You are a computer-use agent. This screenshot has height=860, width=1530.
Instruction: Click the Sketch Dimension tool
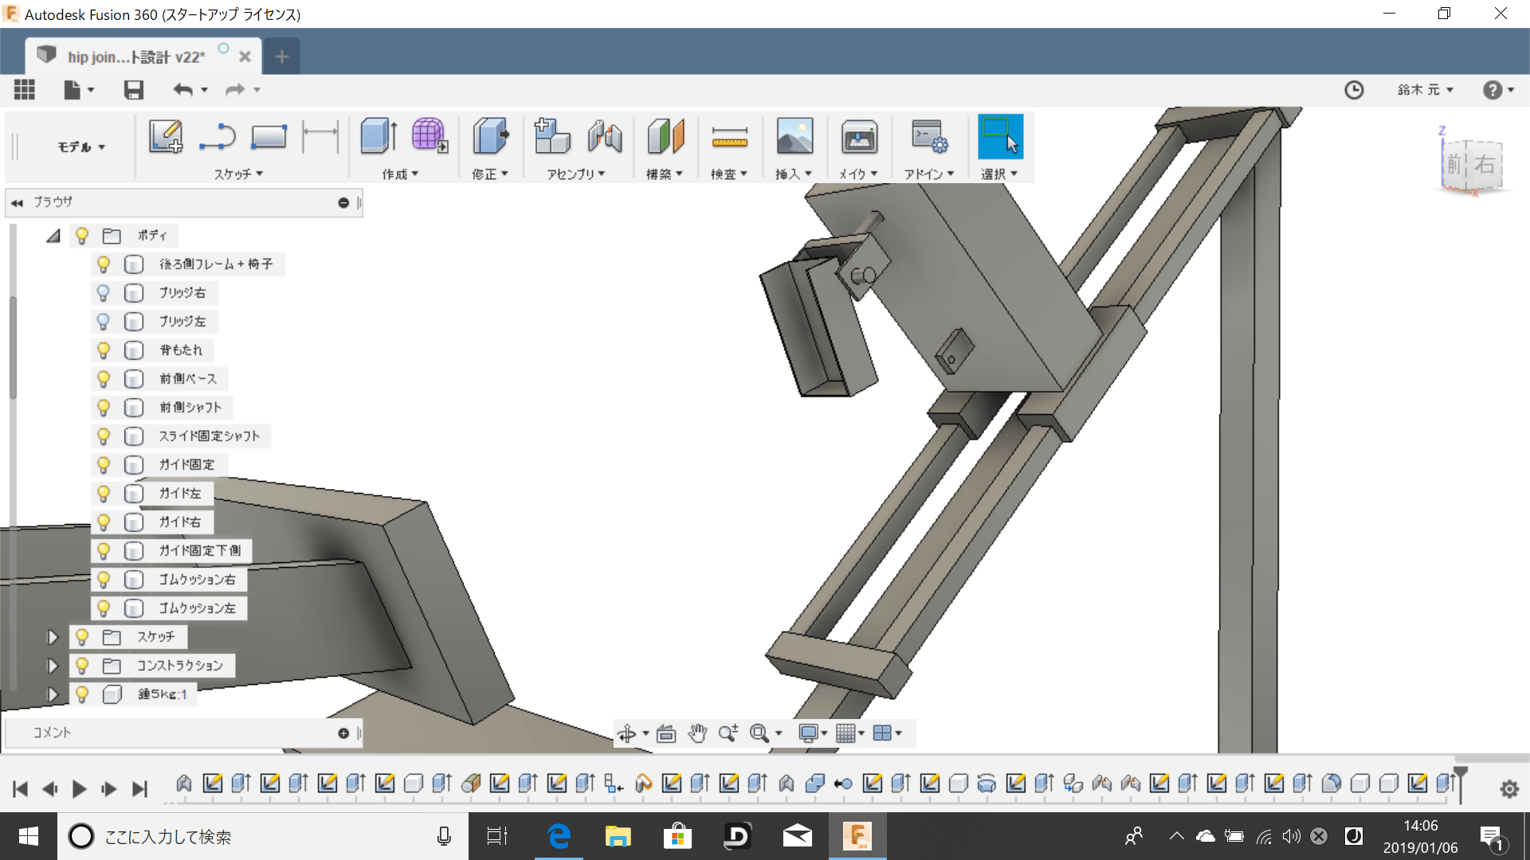tap(320, 136)
